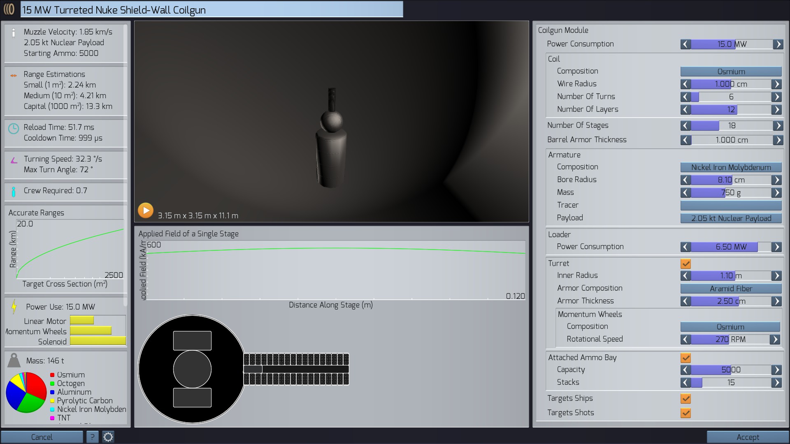Image resolution: width=790 pixels, height=444 pixels.
Task: Click the Osmium legend entry
Action: pos(67,375)
